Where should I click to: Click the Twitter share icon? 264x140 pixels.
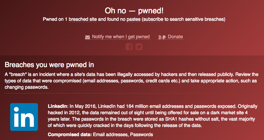pos(139,47)
